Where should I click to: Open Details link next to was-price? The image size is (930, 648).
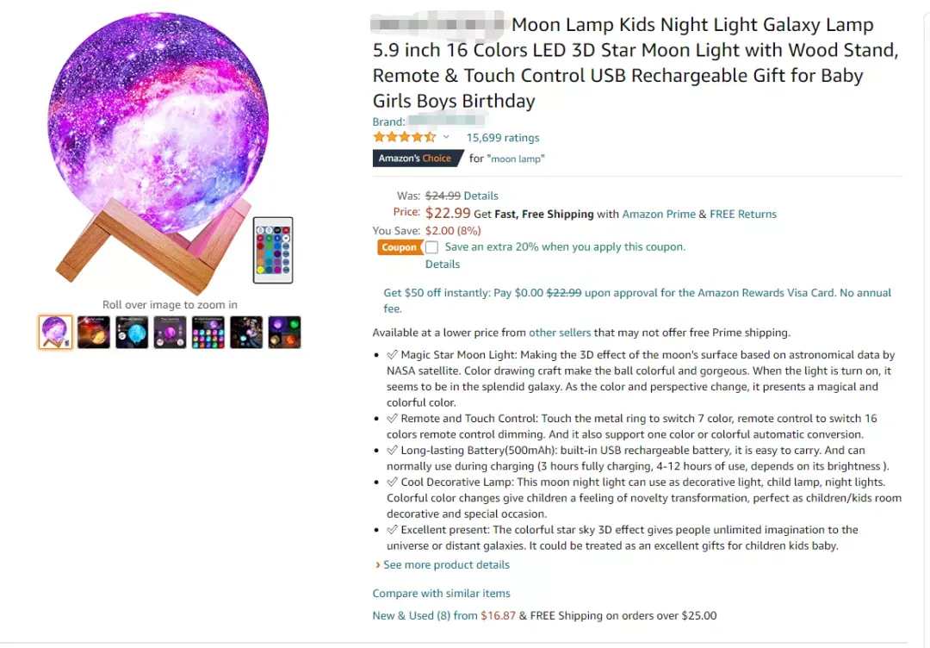(x=481, y=196)
